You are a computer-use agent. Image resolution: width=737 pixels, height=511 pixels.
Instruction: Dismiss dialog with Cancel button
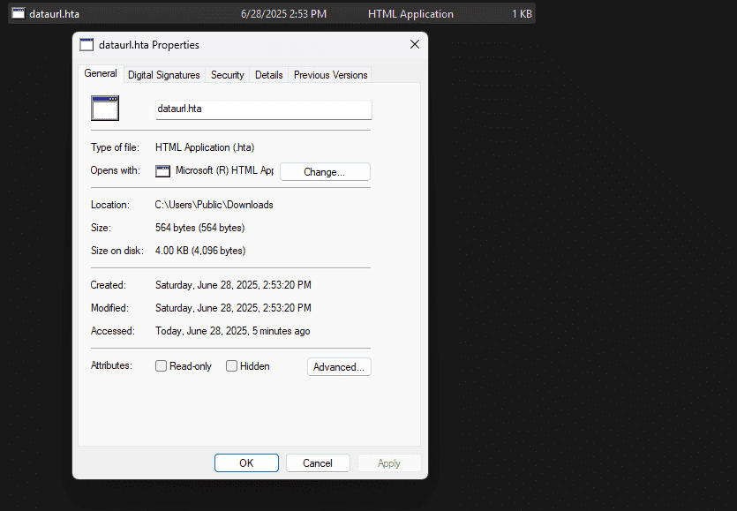318,463
